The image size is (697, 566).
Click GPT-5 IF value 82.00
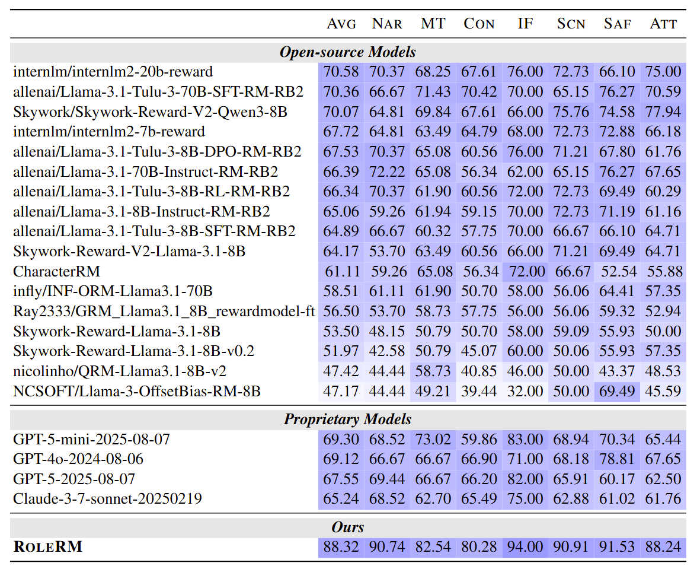click(525, 479)
